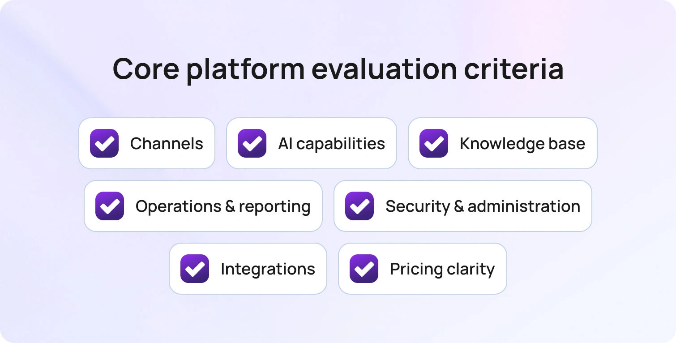Viewport: 676px width, 343px height.
Task: Select the AI capabilities label text
Action: [331, 144]
